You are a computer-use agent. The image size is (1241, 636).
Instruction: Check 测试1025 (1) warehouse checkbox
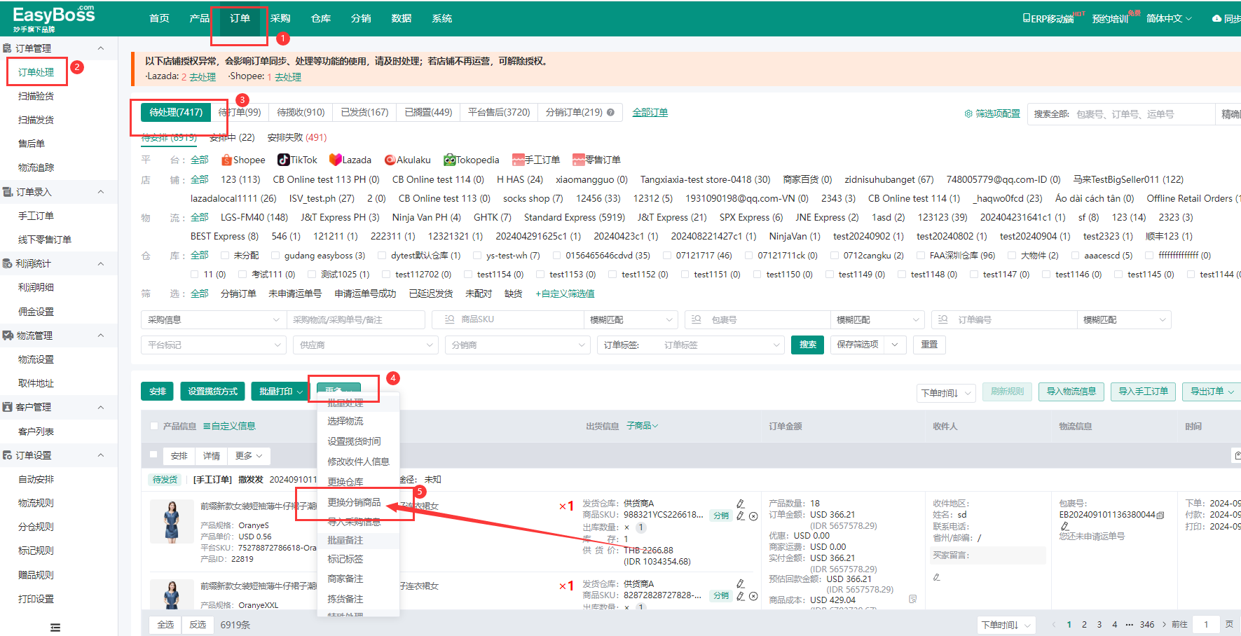click(313, 275)
